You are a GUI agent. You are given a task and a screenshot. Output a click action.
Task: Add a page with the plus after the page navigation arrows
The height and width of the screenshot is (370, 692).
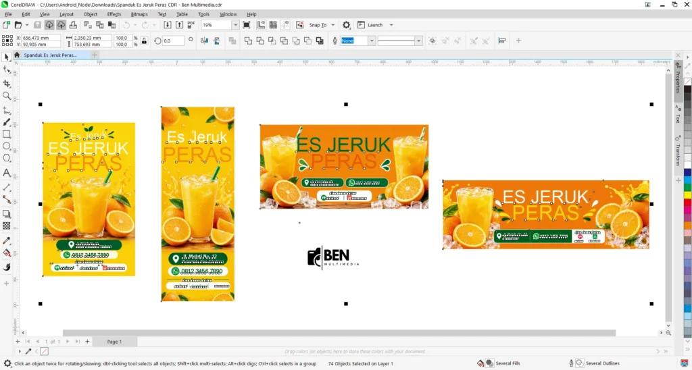point(87,342)
